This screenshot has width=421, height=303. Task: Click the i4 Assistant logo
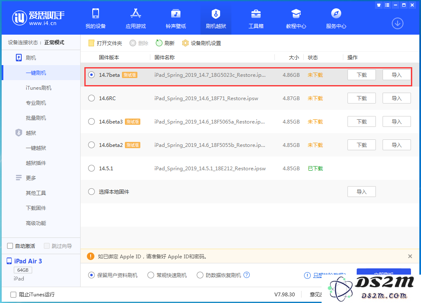tap(38, 18)
